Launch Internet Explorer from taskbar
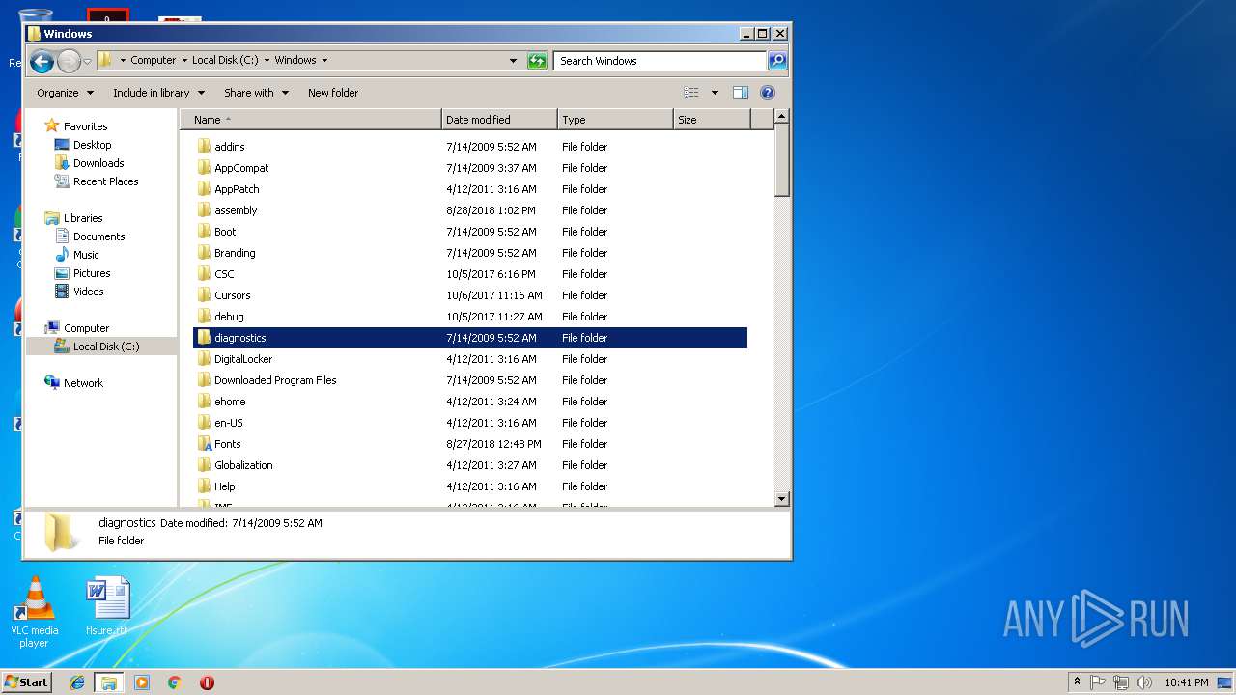 click(x=77, y=682)
